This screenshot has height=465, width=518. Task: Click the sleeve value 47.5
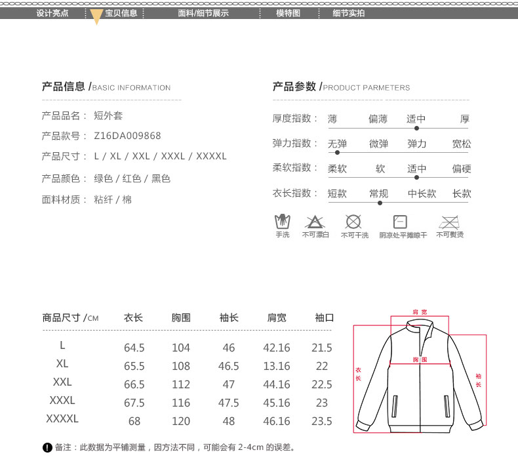coord(228,403)
